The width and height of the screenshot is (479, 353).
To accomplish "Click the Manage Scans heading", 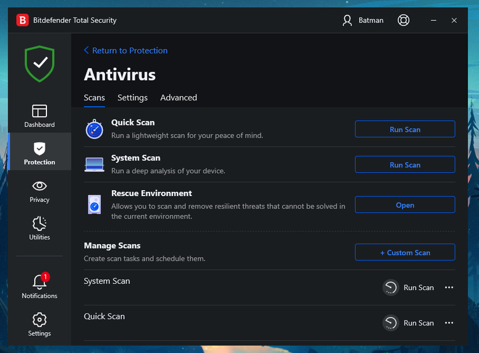I will pos(112,245).
